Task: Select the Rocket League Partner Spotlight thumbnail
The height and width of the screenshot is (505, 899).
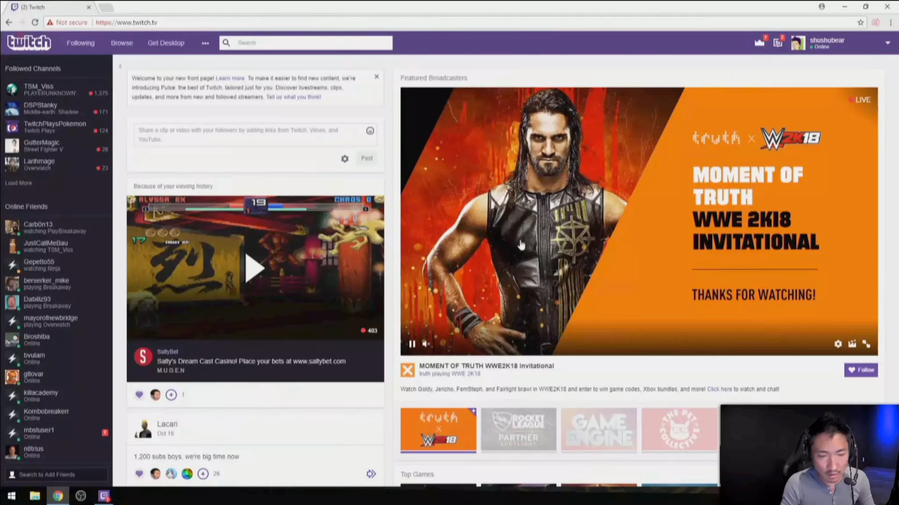Action: click(x=518, y=429)
